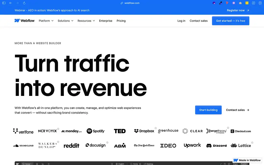Select Enterprise in the navigation menu
264x165 pixels.
[x=106, y=21]
